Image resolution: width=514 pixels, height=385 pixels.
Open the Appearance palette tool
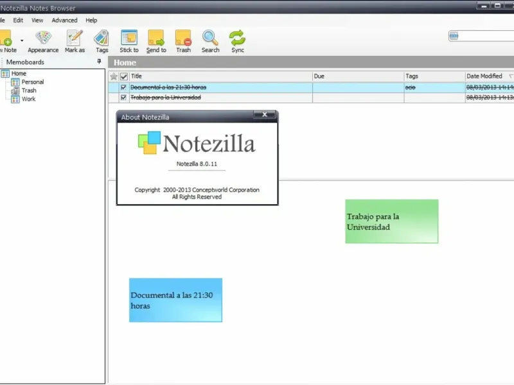[x=43, y=41]
